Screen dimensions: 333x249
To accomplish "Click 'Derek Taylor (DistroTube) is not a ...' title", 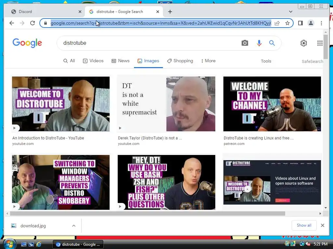I will pos(150,138).
